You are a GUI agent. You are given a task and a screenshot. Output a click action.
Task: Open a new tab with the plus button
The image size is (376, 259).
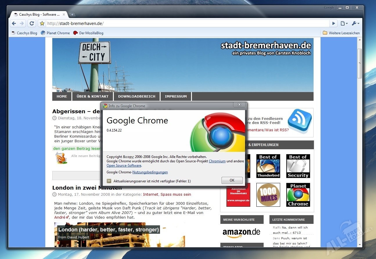[72, 15]
